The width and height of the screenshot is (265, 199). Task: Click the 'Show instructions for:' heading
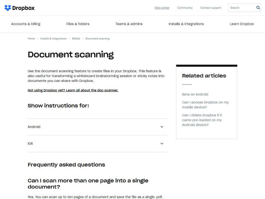(58, 105)
